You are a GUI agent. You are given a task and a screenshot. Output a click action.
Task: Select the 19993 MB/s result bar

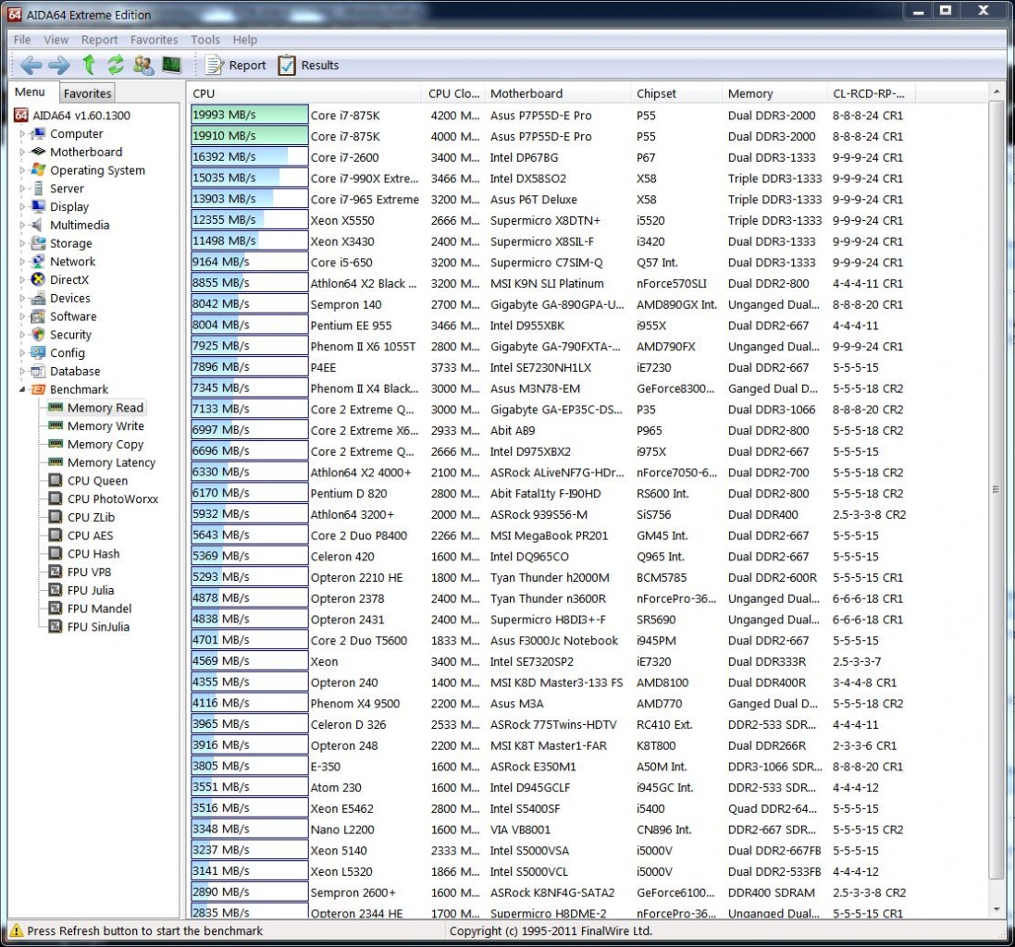point(249,115)
